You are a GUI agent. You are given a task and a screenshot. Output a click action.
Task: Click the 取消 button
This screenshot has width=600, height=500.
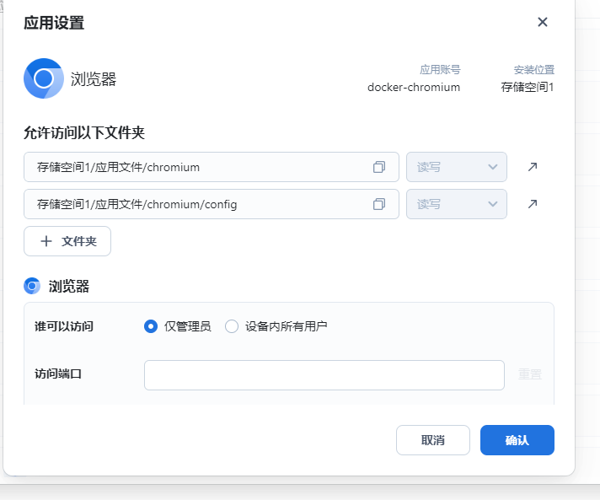click(x=433, y=440)
